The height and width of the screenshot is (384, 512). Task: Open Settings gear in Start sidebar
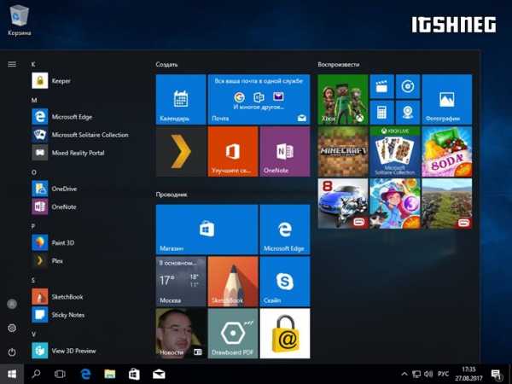[x=12, y=328]
